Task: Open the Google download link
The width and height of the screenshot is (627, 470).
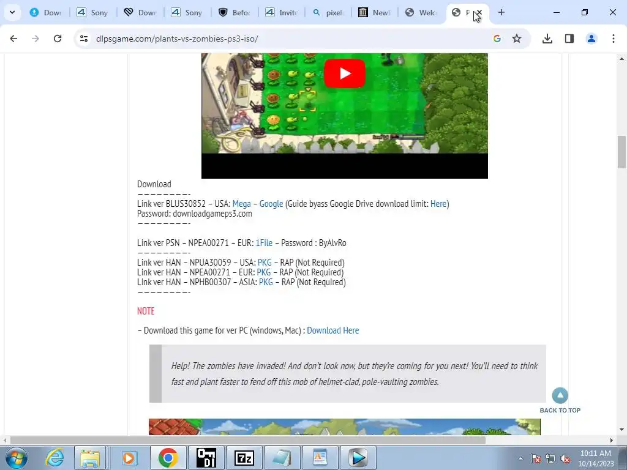Action: 271,204
